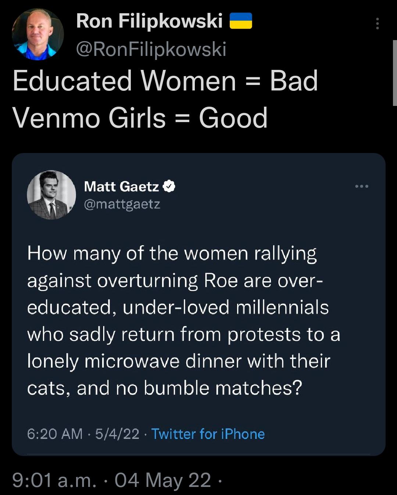Click the verified badge next to Matt Gaetz

[169, 186]
